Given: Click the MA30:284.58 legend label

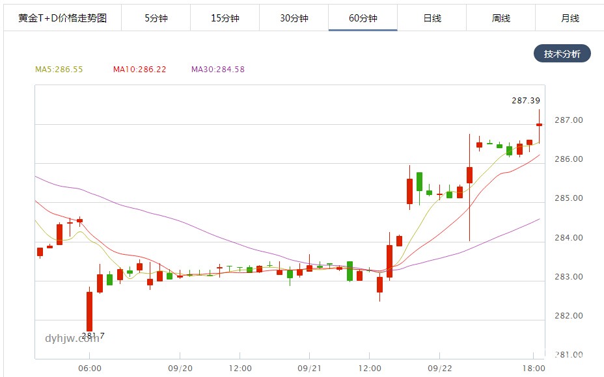Looking at the screenshot, I should click(x=218, y=69).
